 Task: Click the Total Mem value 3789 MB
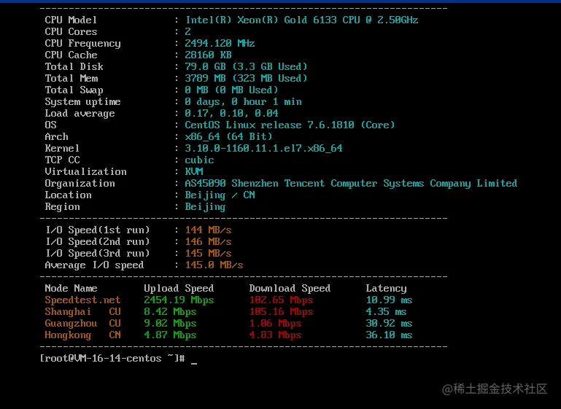(246, 78)
